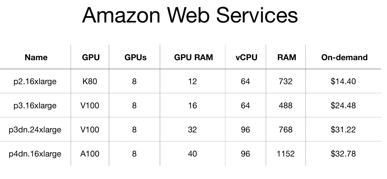The width and height of the screenshot is (387, 179).
Task: Click the 40 GPU RAM value
Action: click(x=193, y=154)
